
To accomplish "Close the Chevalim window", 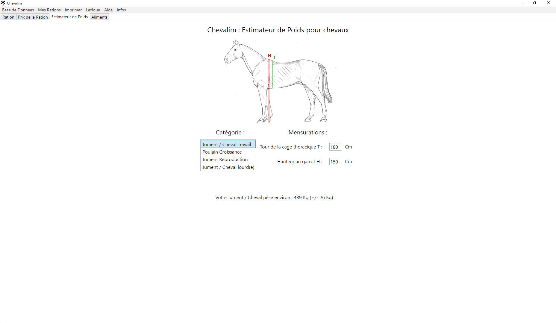I will [549, 3].
